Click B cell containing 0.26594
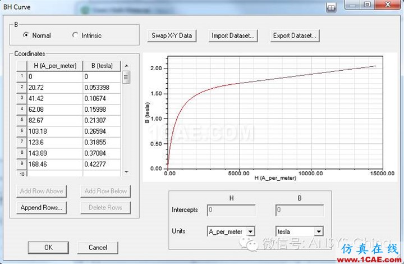 point(102,131)
